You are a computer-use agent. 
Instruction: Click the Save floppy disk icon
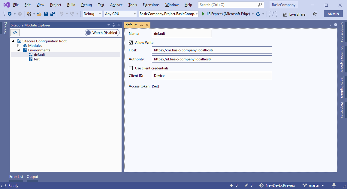click(x=46, y=14)
